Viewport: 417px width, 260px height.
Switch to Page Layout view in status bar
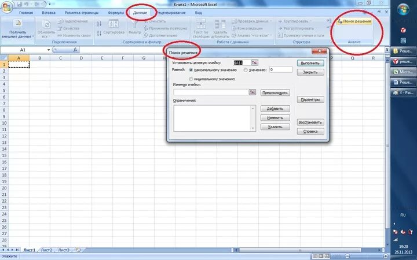point(321,257)
